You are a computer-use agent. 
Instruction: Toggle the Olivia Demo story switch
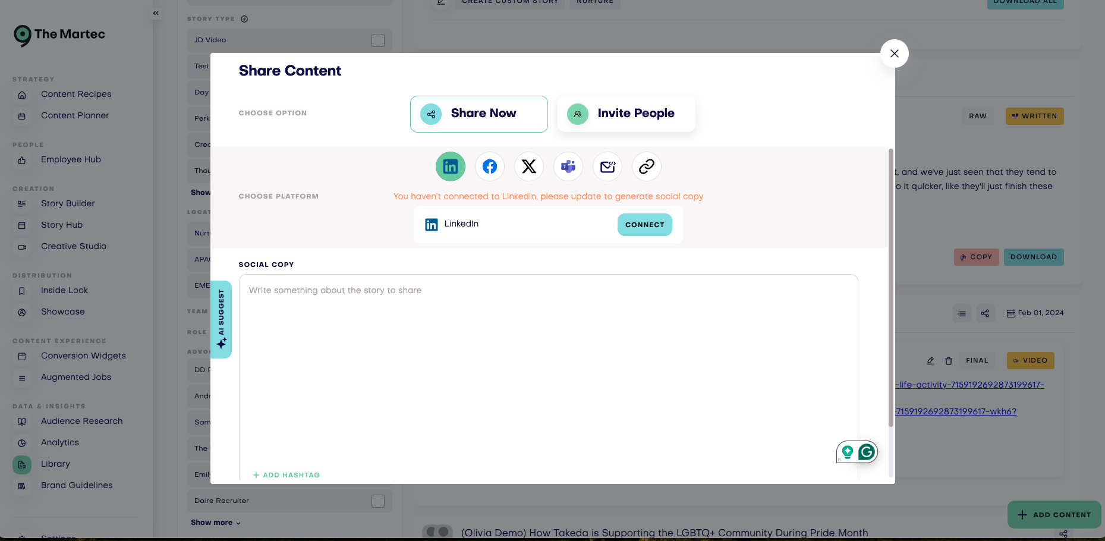[x=437, y=531]
